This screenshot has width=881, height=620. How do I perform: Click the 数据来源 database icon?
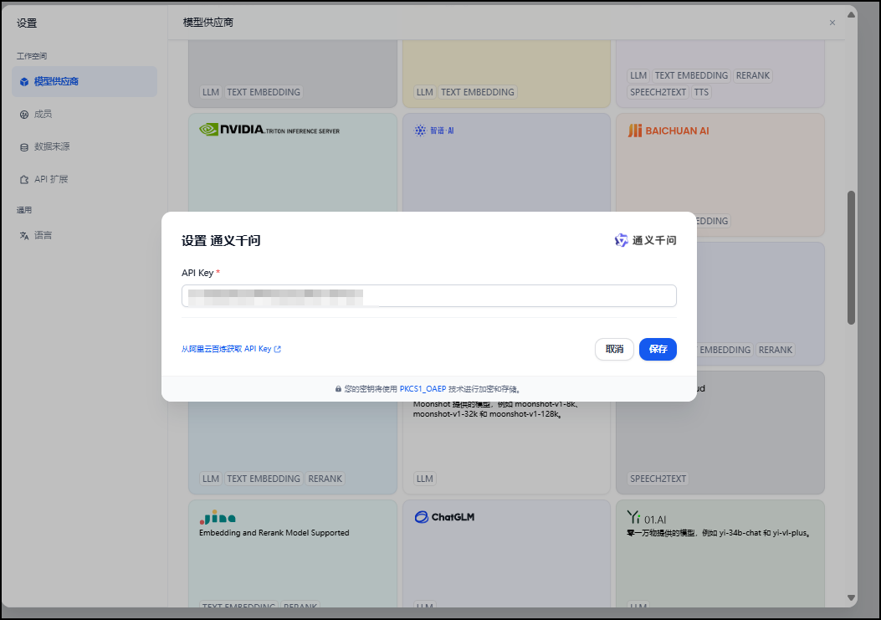pyautogui.click(x=24, y=147)
